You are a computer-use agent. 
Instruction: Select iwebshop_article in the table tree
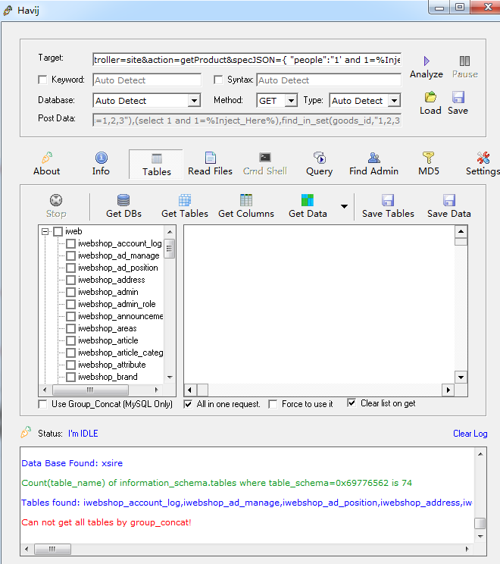coord(108,340)
